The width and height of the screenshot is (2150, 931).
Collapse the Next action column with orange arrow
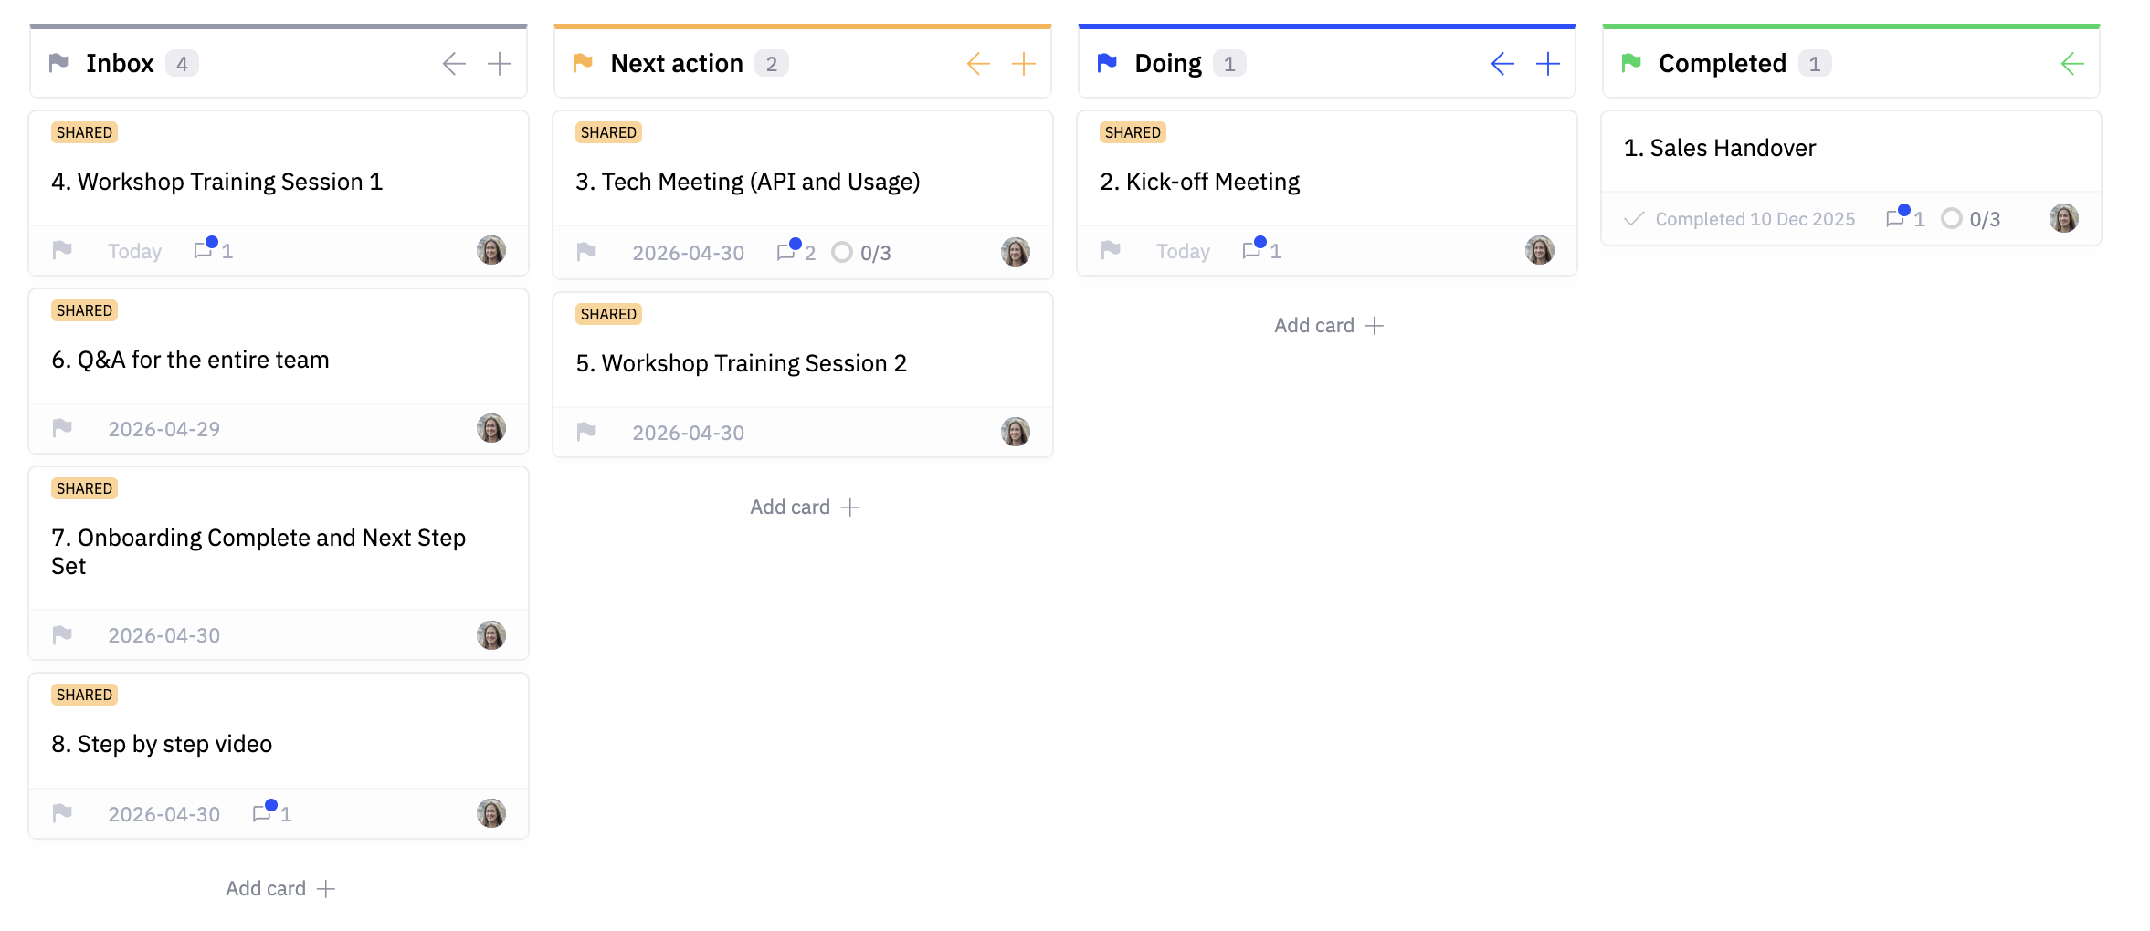(978, 64)
